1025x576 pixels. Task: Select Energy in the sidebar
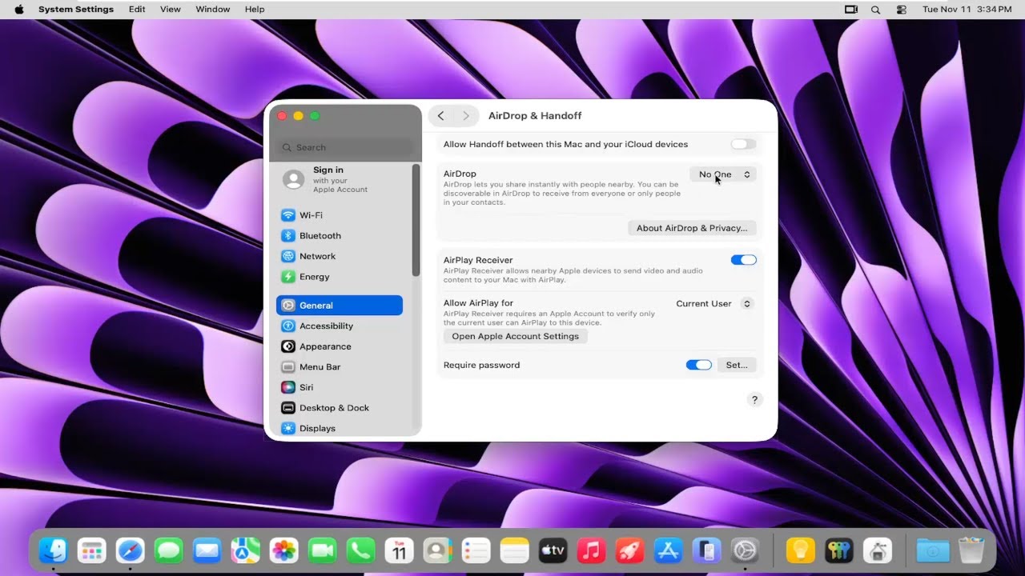(x=340, y=277)
